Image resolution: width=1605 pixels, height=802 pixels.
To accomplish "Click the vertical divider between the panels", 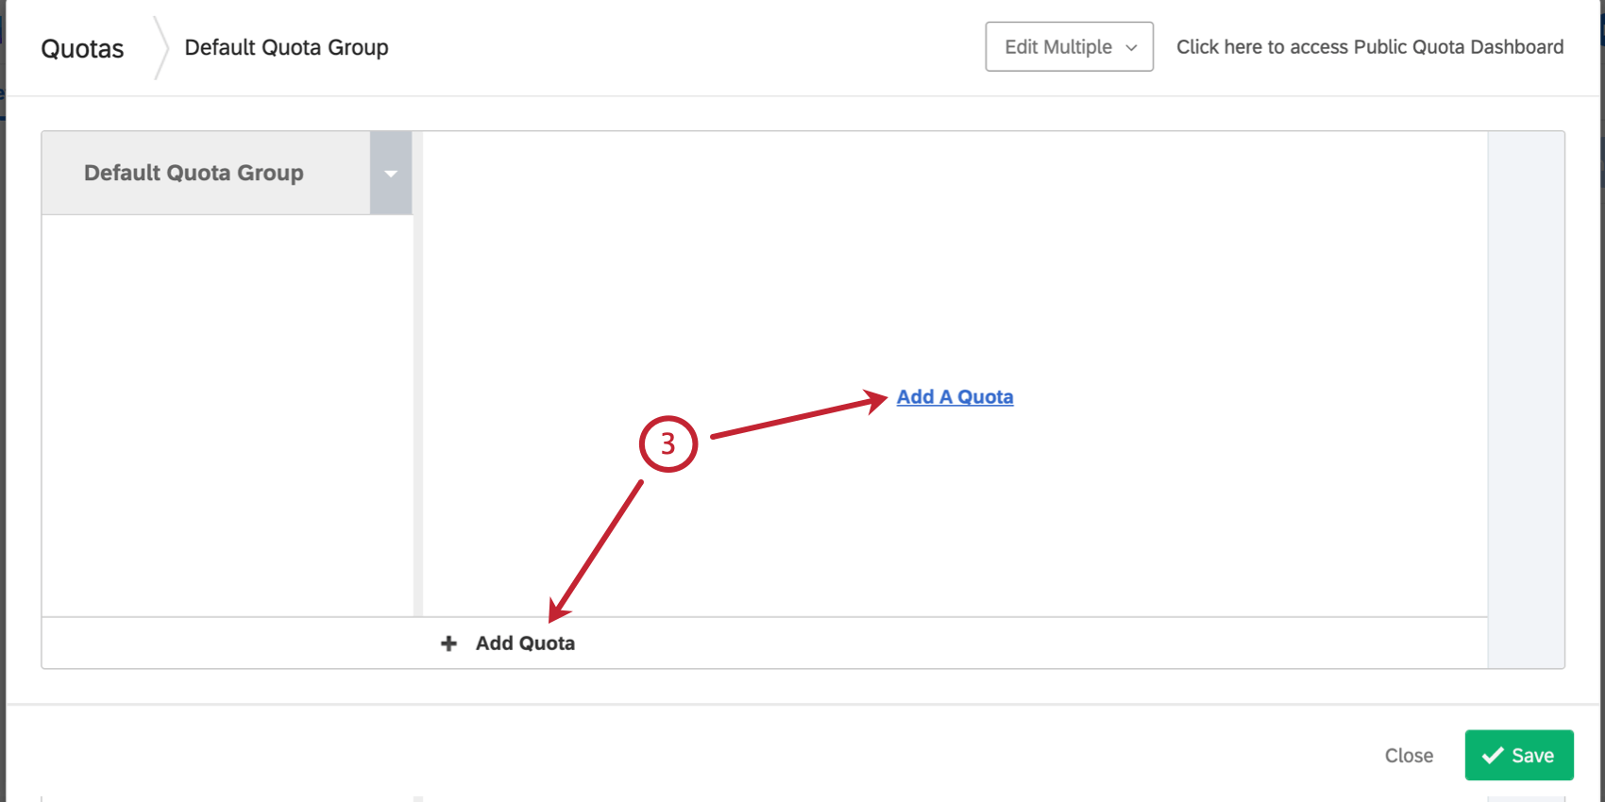I will pyautogui.click(x=417, y=374).
